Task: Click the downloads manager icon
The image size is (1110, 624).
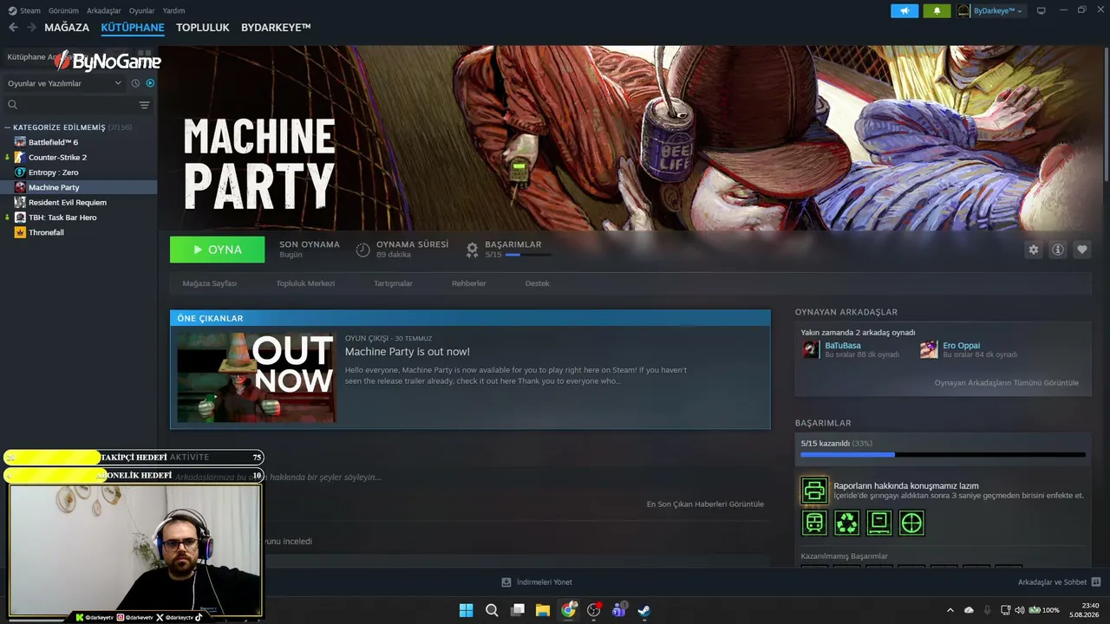Action: click(506, 582)
